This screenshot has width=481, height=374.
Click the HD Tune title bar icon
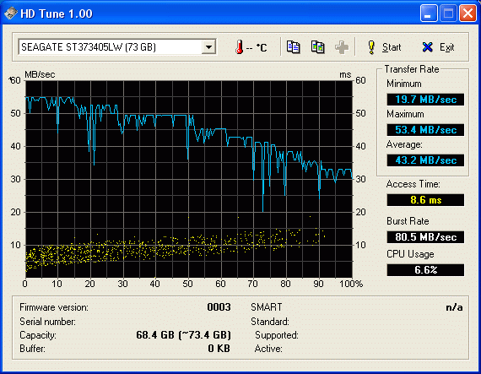click(11, 14)
